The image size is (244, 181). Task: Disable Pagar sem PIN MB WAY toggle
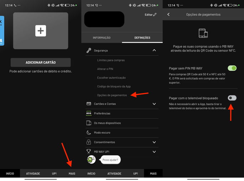click(x=232, y=68)
